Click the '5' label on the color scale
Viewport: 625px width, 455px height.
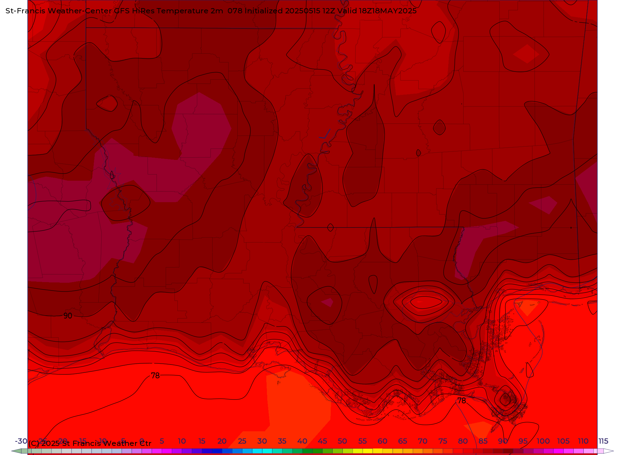tap(162, 441)
